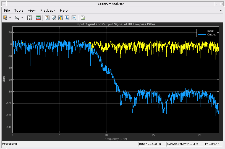Open the Spectrum Settings panel icon

(38, 18)
